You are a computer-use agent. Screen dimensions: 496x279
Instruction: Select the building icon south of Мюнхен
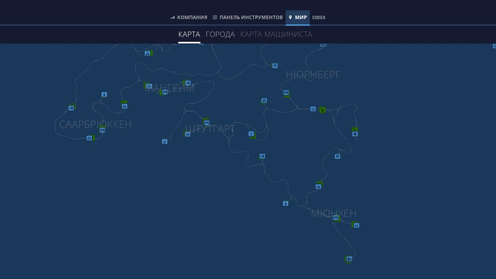point(349,259)
